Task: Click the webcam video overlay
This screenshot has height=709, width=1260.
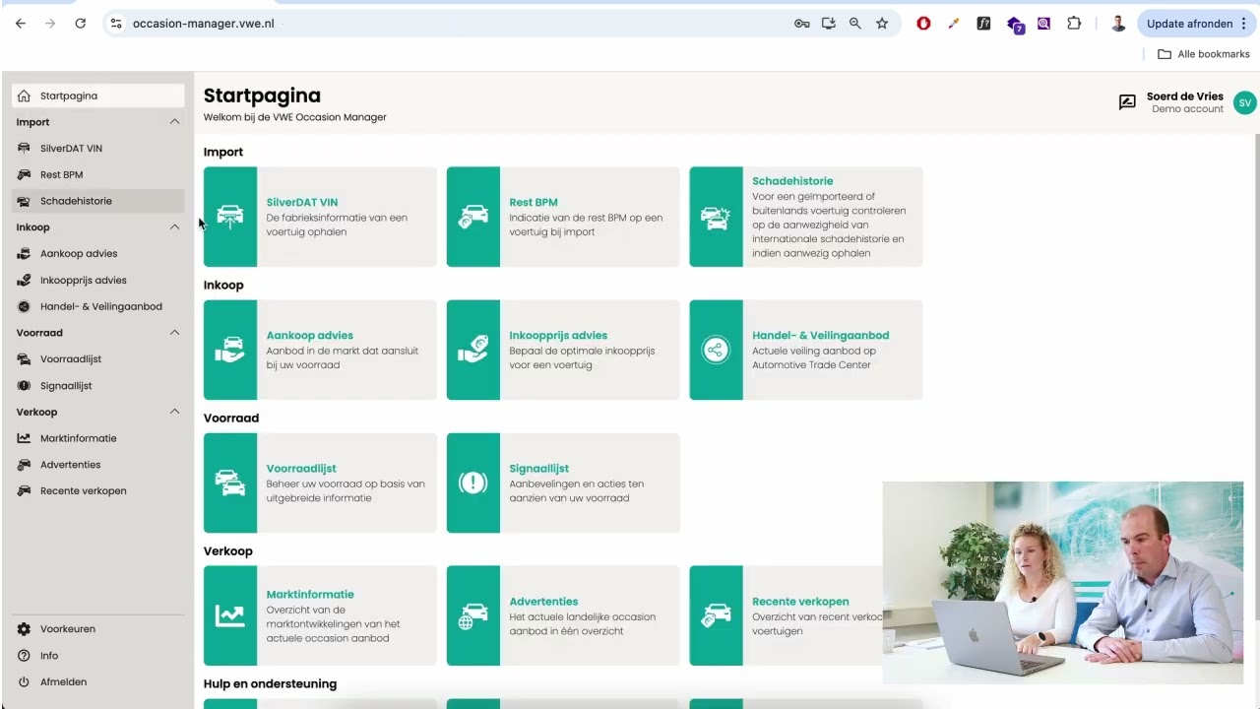Action: coord(1063,583)
